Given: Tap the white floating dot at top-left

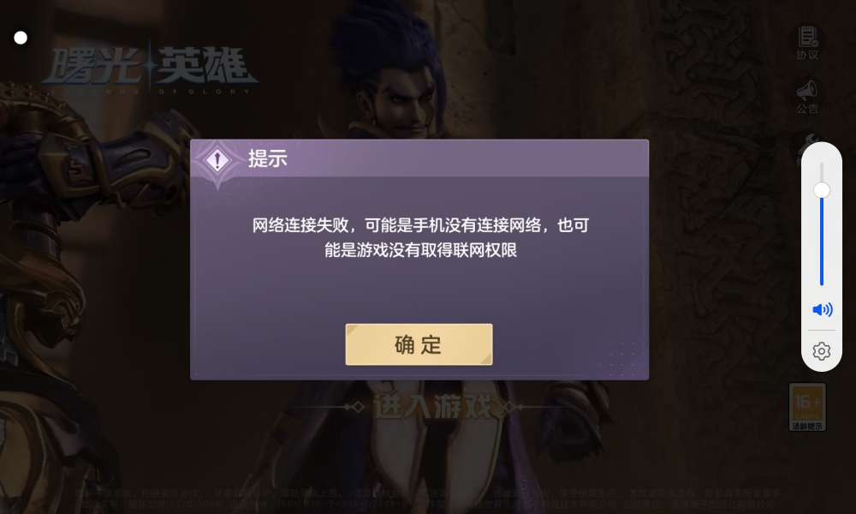Looking at the screenshot, I should [x=21, y=38].
